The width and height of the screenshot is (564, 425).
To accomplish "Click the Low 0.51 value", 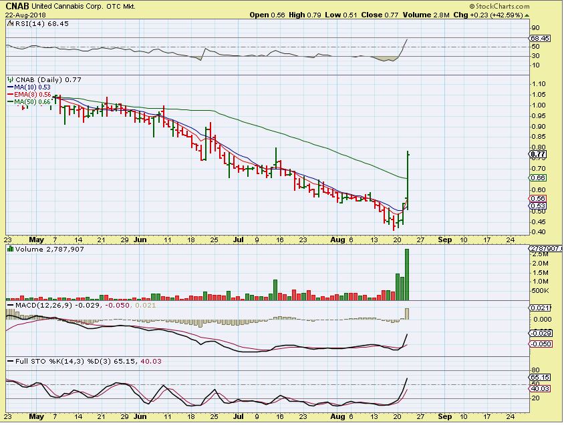I will pos(341,15).
